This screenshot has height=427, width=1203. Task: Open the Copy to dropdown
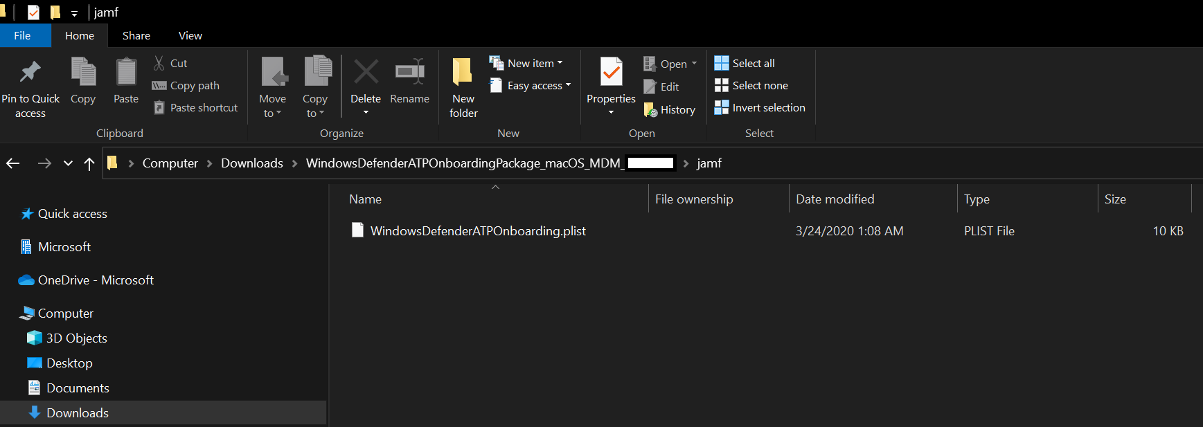point(315,88)
